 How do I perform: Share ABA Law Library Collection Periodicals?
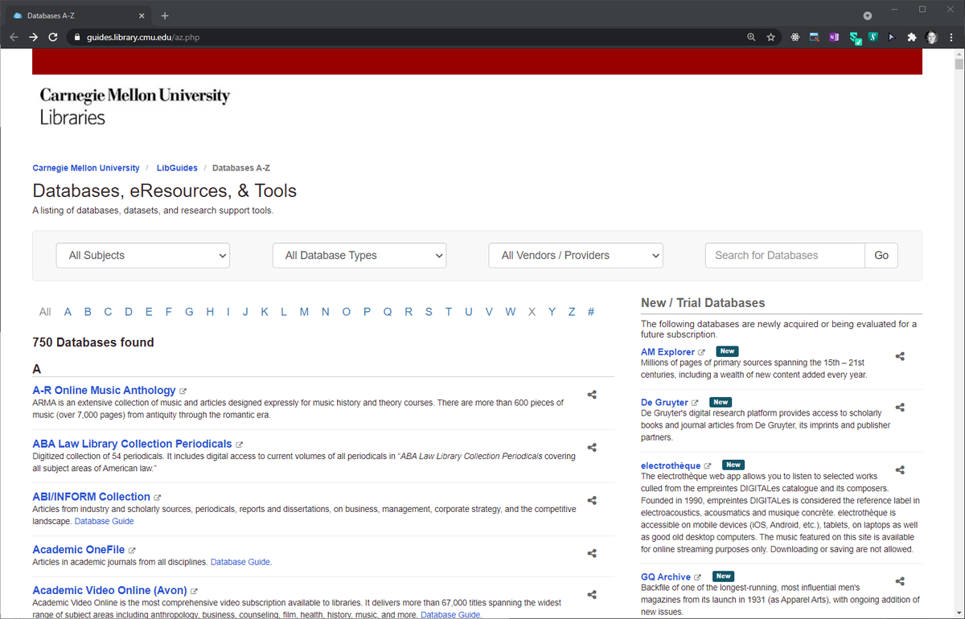point(592,448)
